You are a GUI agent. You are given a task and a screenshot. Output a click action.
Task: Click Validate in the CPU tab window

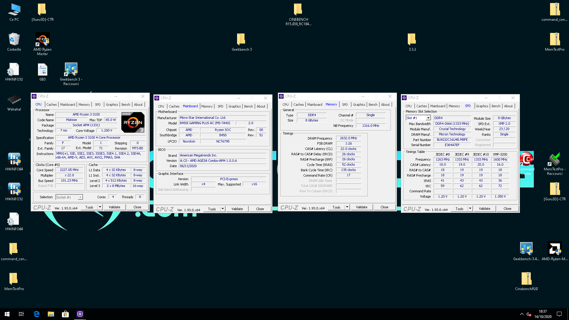pyautogui.click(x=114, y=207)
